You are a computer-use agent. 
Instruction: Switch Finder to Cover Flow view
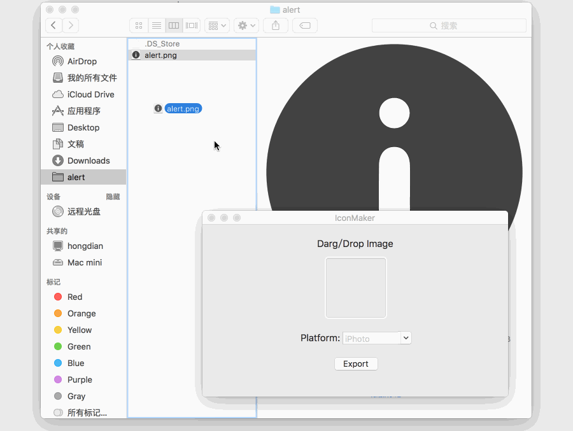192,25
